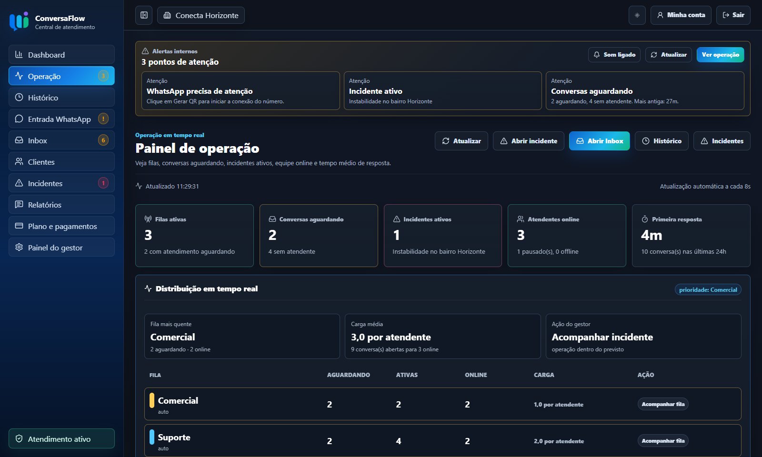762x457 pixels.
Task: Click the Histórico button in panel header
Action: click(662, 141)
